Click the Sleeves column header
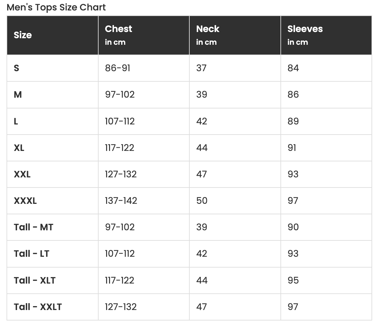Image resolution: width=380 pixels, height=328 pixels. pyautogui.click(x=305, y=29)
